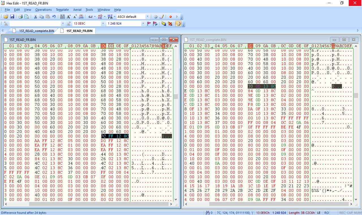The height and width of the screenshot is (215, 362).
Task: Cut selection with the scissors icon
Action: (x=35, y=17)
